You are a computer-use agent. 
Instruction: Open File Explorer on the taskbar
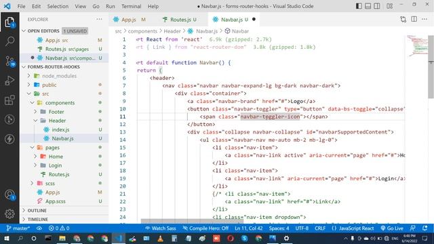pos(62,238)
